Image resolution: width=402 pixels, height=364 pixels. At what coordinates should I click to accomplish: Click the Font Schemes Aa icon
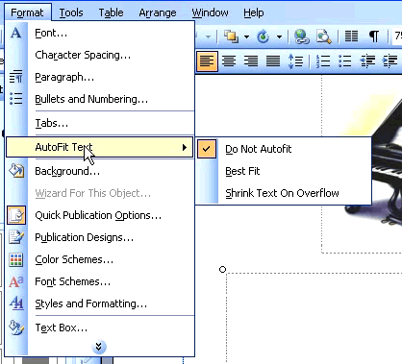click(16, 281)
